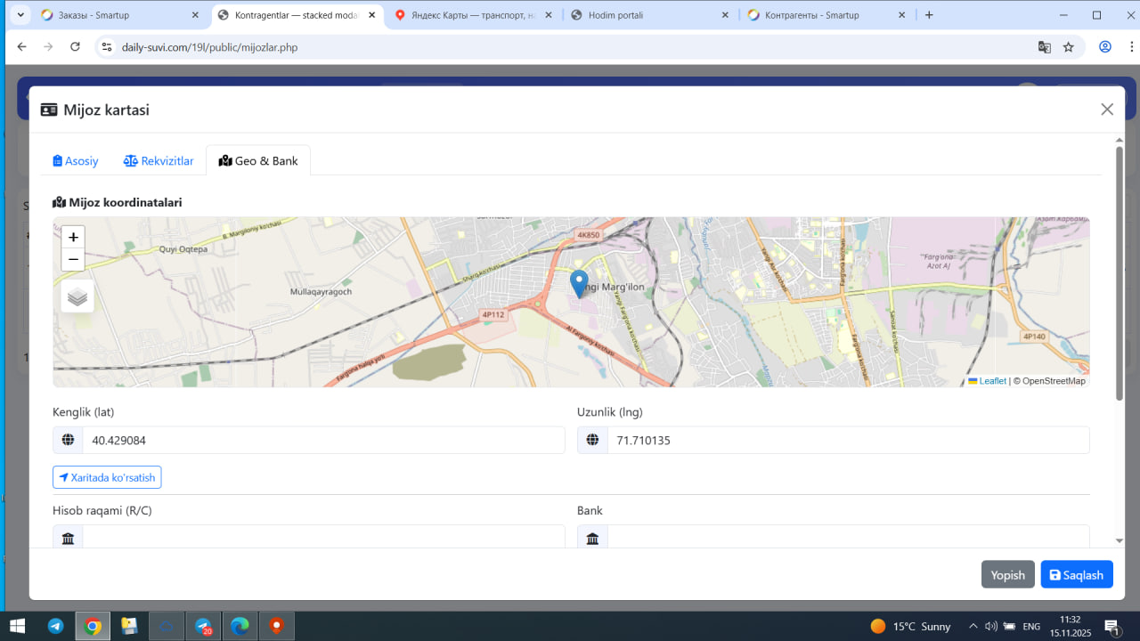The image size is (1140, 641).
Task: Open the Leaflet attribution link
Action: (x=988, y=381)
